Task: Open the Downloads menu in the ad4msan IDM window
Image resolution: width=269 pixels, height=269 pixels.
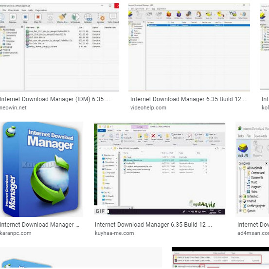Action: 260,136
